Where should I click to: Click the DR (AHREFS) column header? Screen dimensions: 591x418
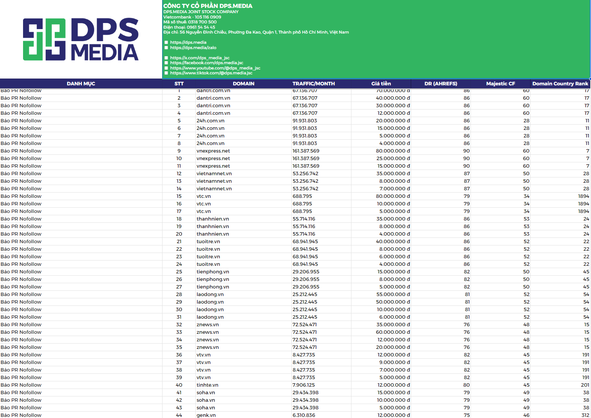pos(441,83)
